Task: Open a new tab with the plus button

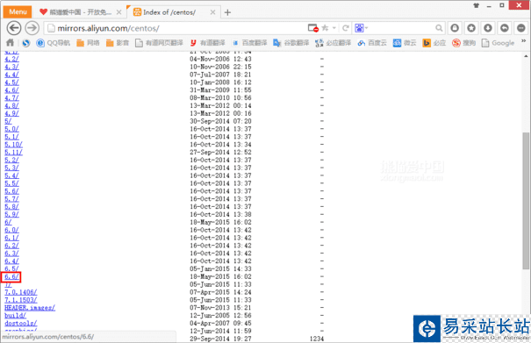Action: click(227, 12)
